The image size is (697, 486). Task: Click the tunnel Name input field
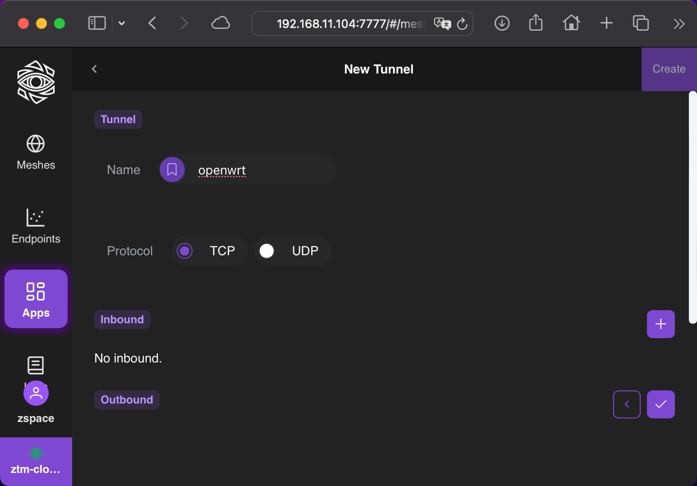(261, 170)
